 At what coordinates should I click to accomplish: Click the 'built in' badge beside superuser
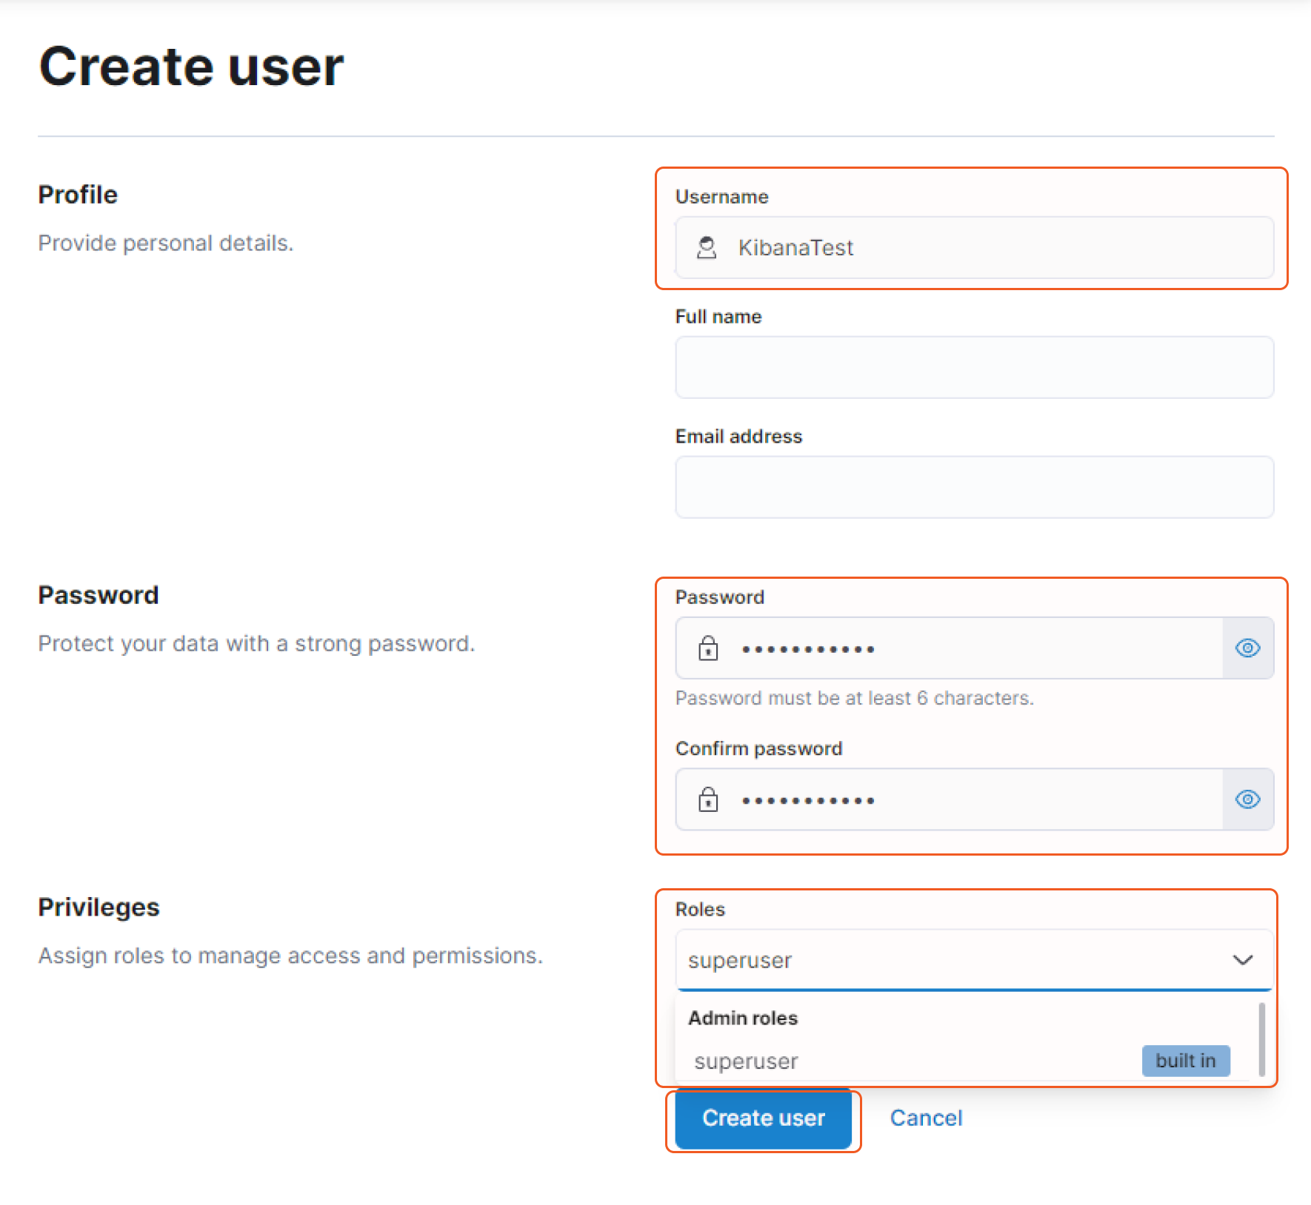(x=1185, y=1061)
